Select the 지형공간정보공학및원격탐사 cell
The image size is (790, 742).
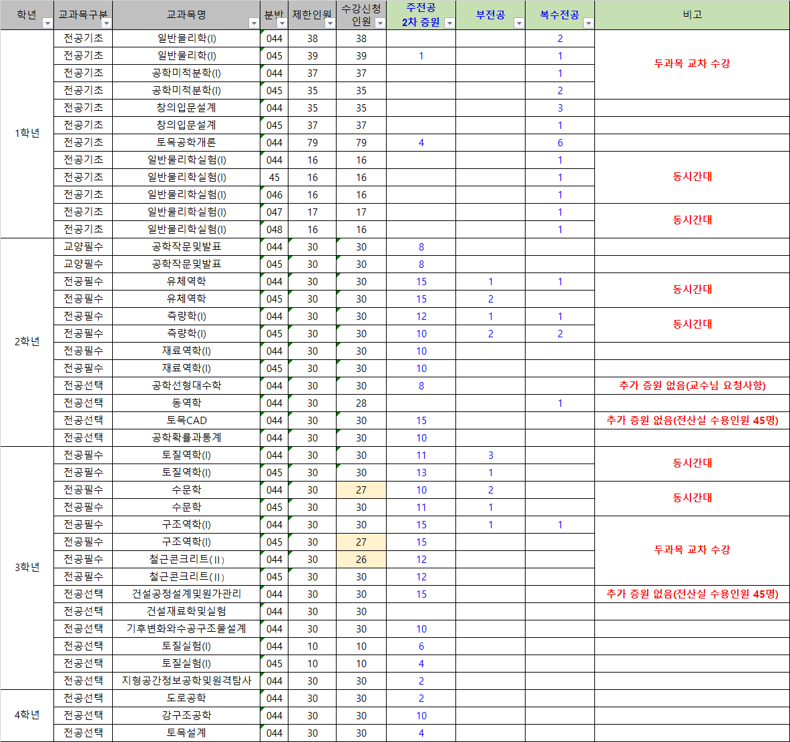point(186,681)
